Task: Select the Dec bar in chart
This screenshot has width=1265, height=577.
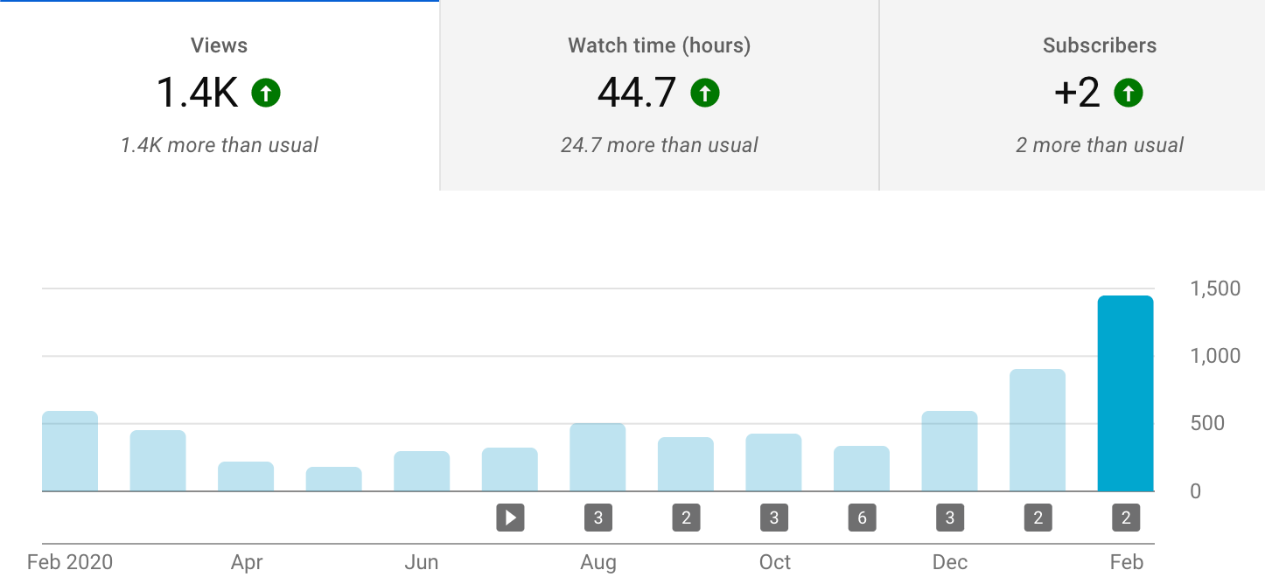Action: (x=950, y=451)
